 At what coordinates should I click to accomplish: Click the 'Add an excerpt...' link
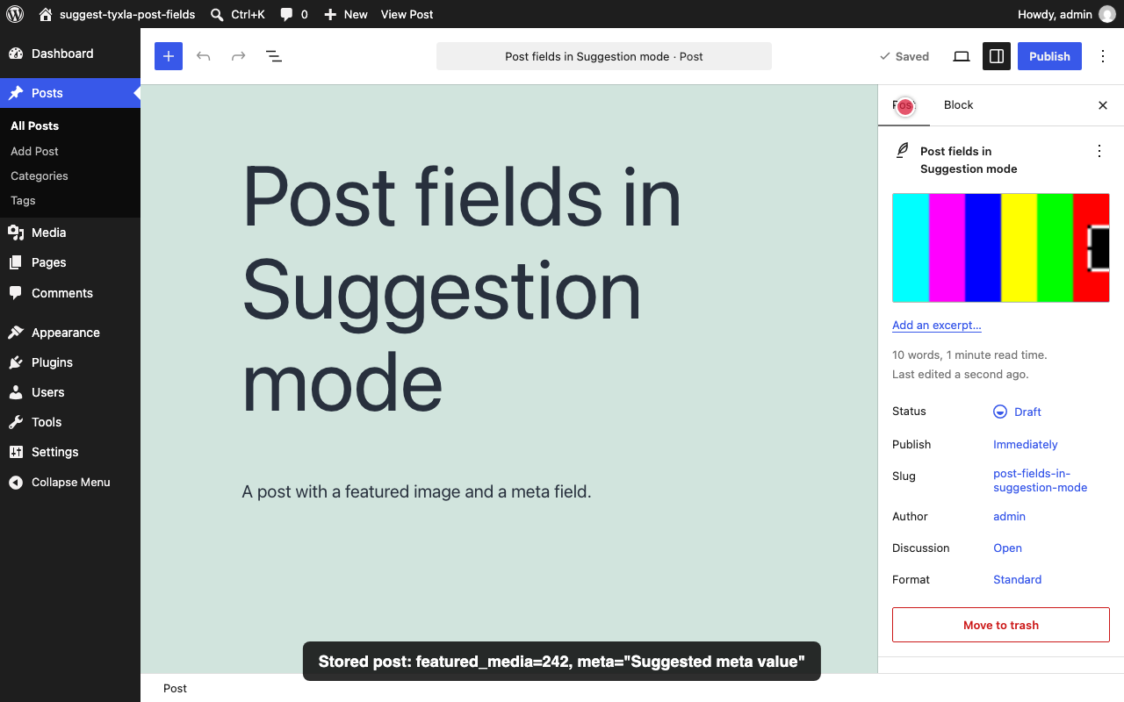(x=937, y=325)
